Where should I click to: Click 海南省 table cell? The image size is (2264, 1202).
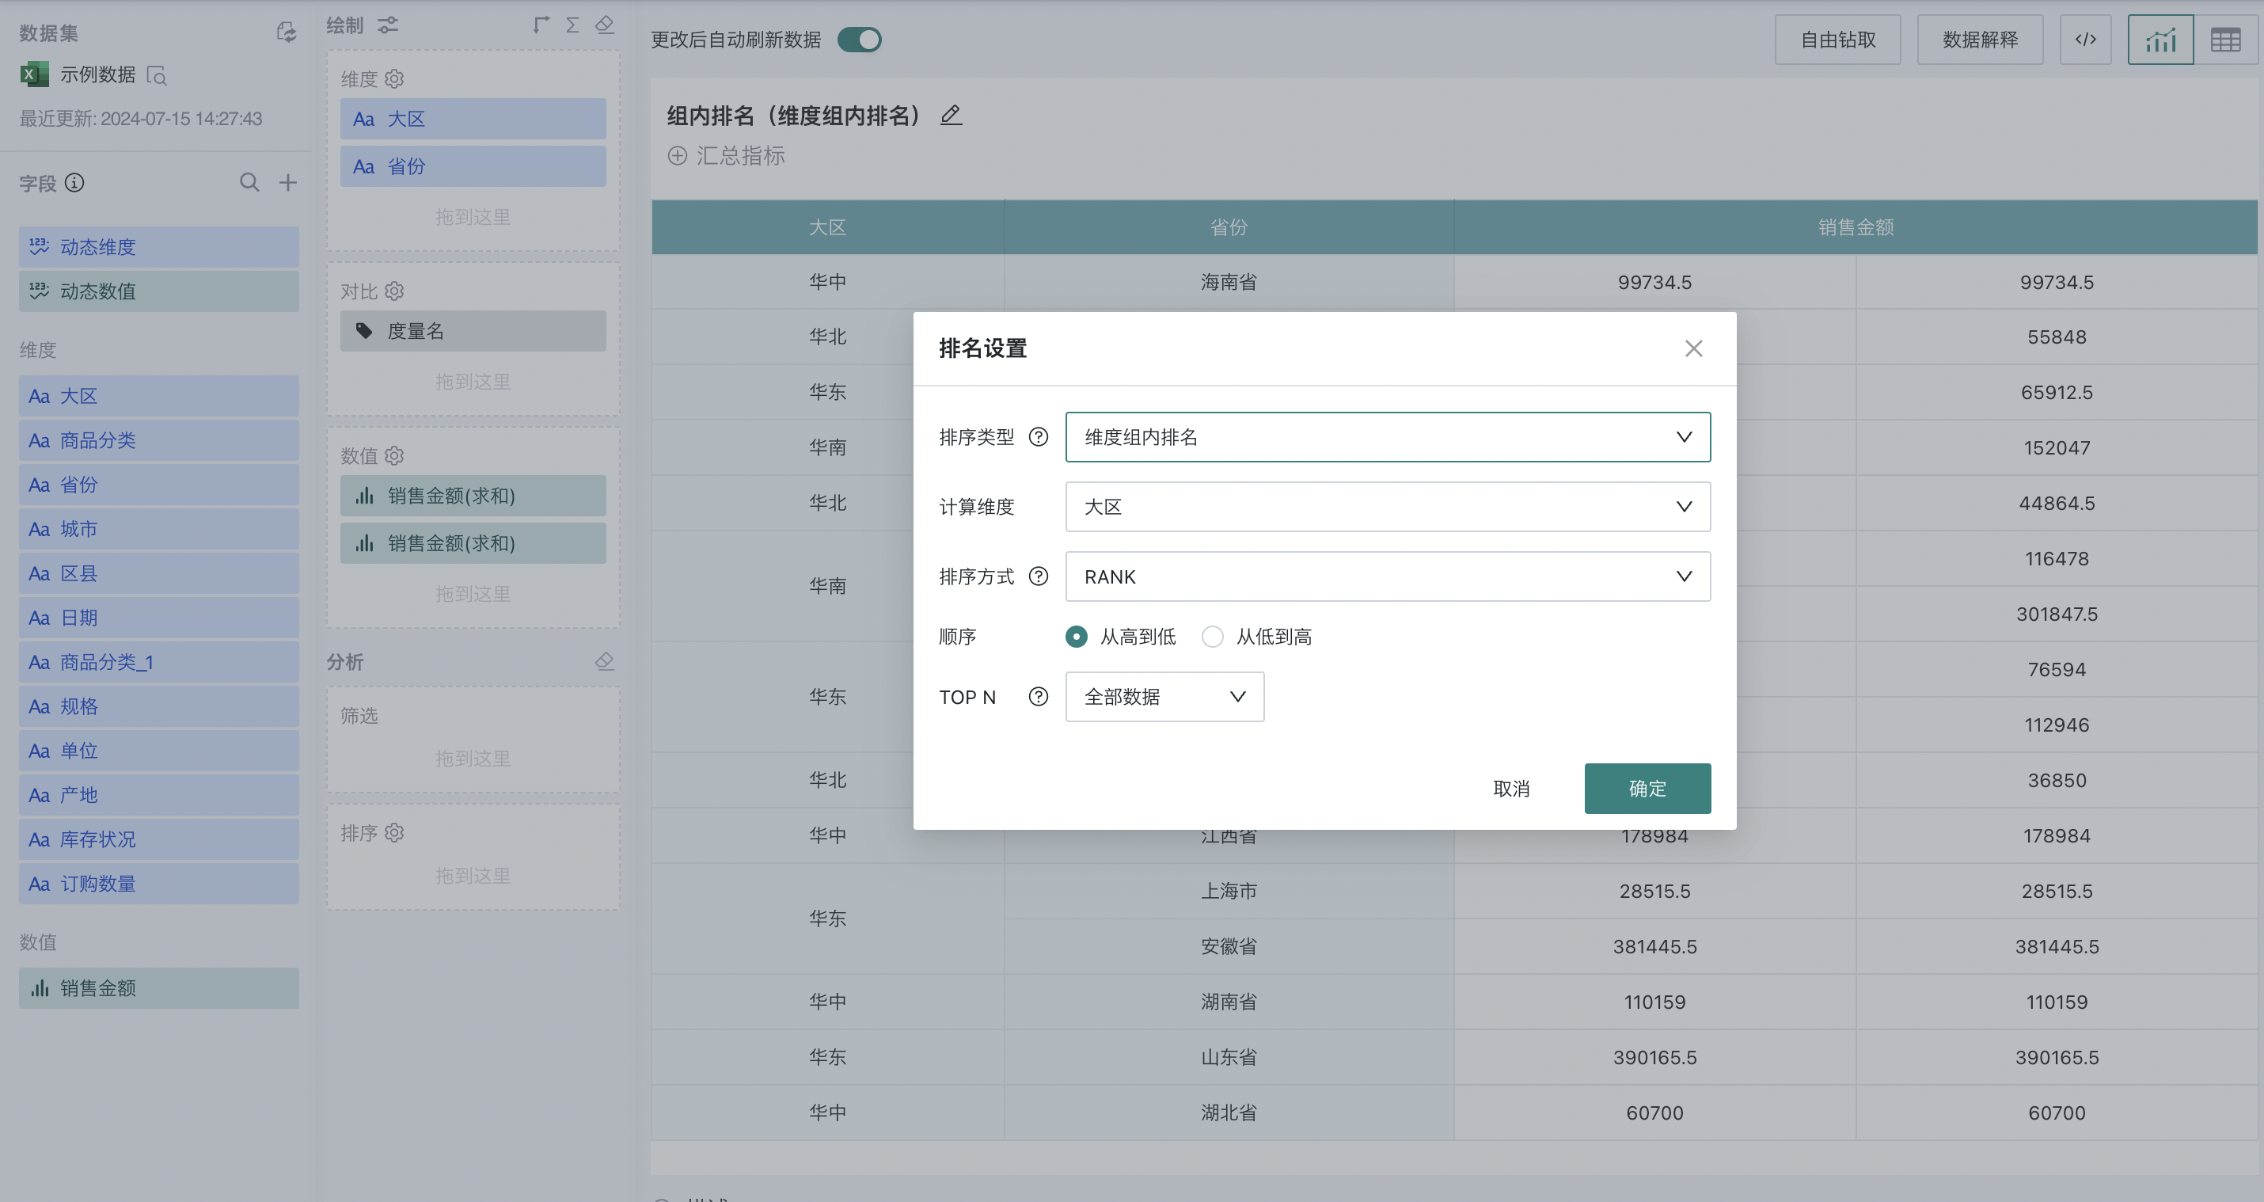point(1229,281)
